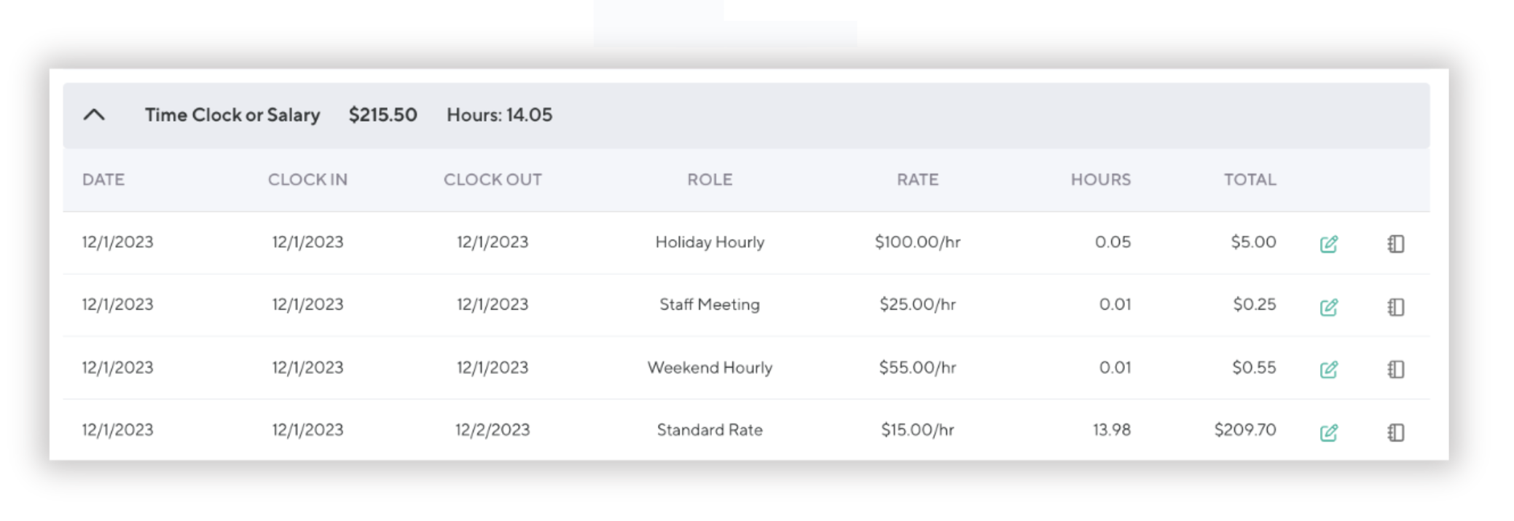Click the TOTAL column header
Screen dimensions: 1514x521
pos(1250,180)
